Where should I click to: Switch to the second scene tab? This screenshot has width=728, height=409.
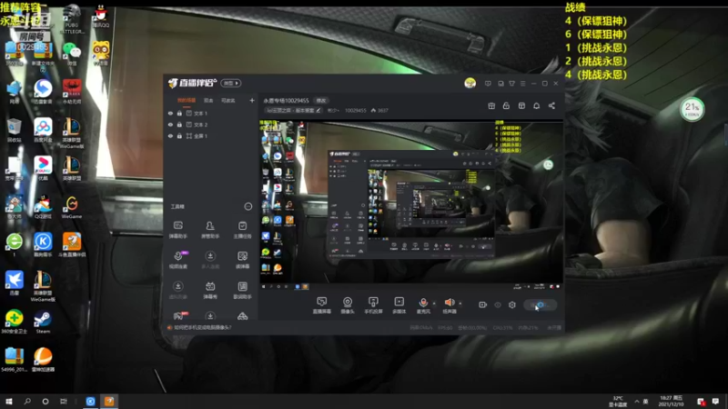[x=208, y=100]
